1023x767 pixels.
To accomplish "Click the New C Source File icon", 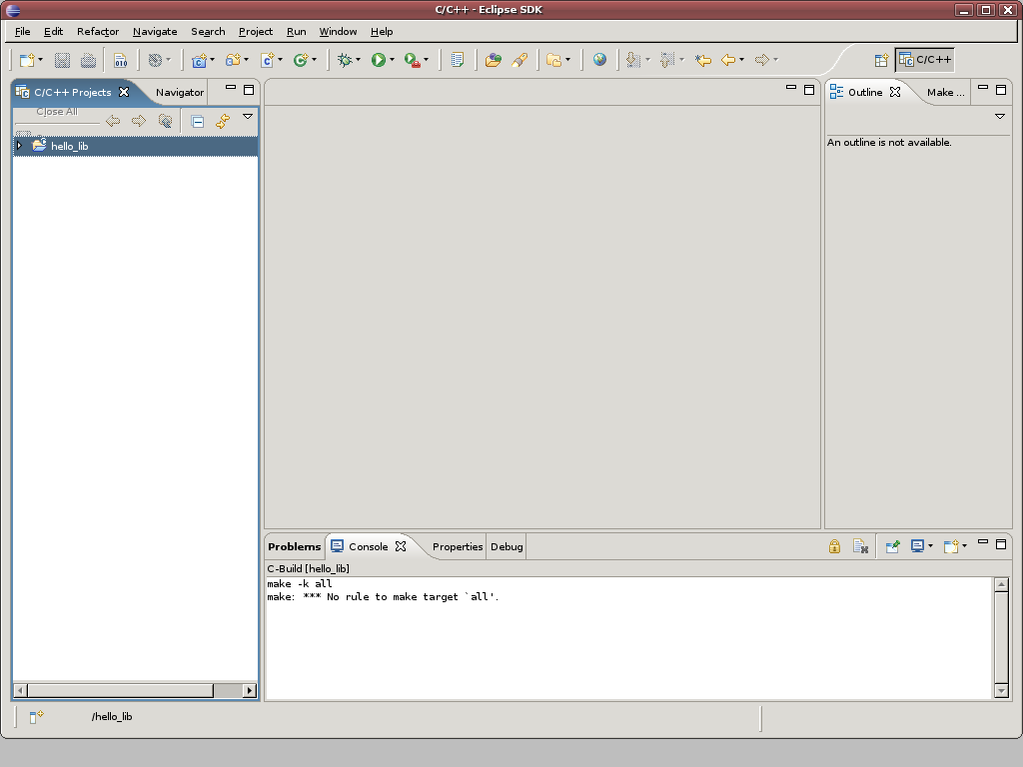I will tap(268, 60).
